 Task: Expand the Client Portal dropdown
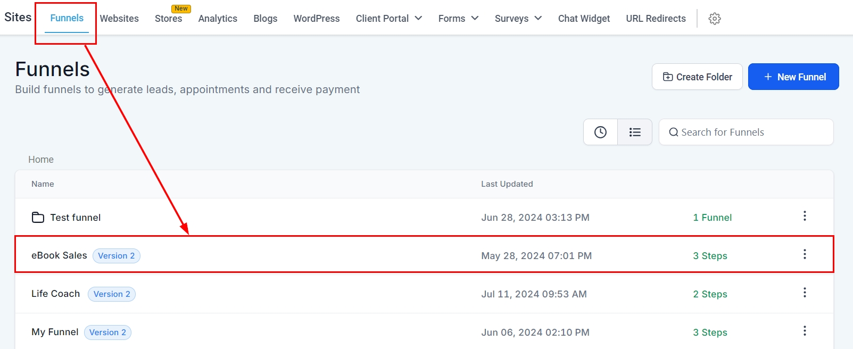[x=388, y=19]
